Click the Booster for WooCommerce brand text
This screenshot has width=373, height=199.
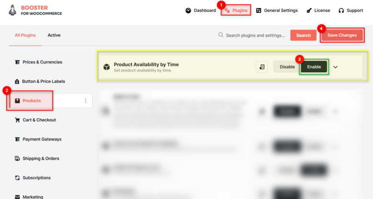[x=41, y=11]
